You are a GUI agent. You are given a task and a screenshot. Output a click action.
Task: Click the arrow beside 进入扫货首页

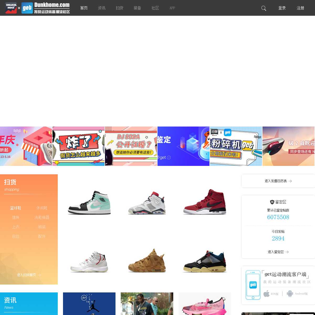(x=39, y=275)
